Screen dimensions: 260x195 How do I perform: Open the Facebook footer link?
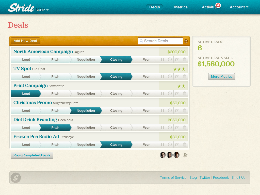[x=221, y=177]
